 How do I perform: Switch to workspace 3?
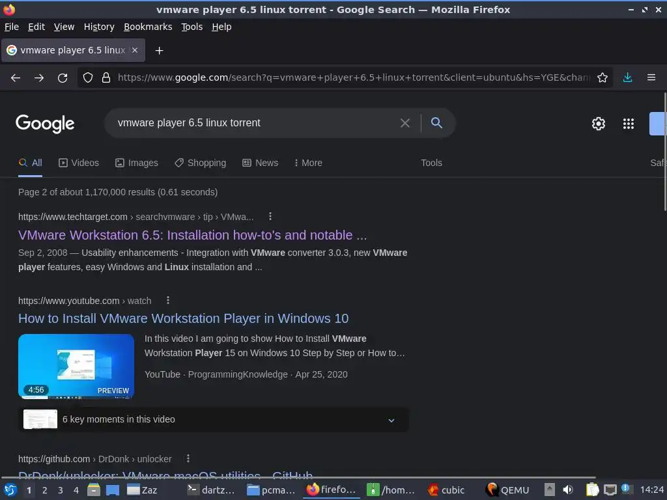click(61, 490)
